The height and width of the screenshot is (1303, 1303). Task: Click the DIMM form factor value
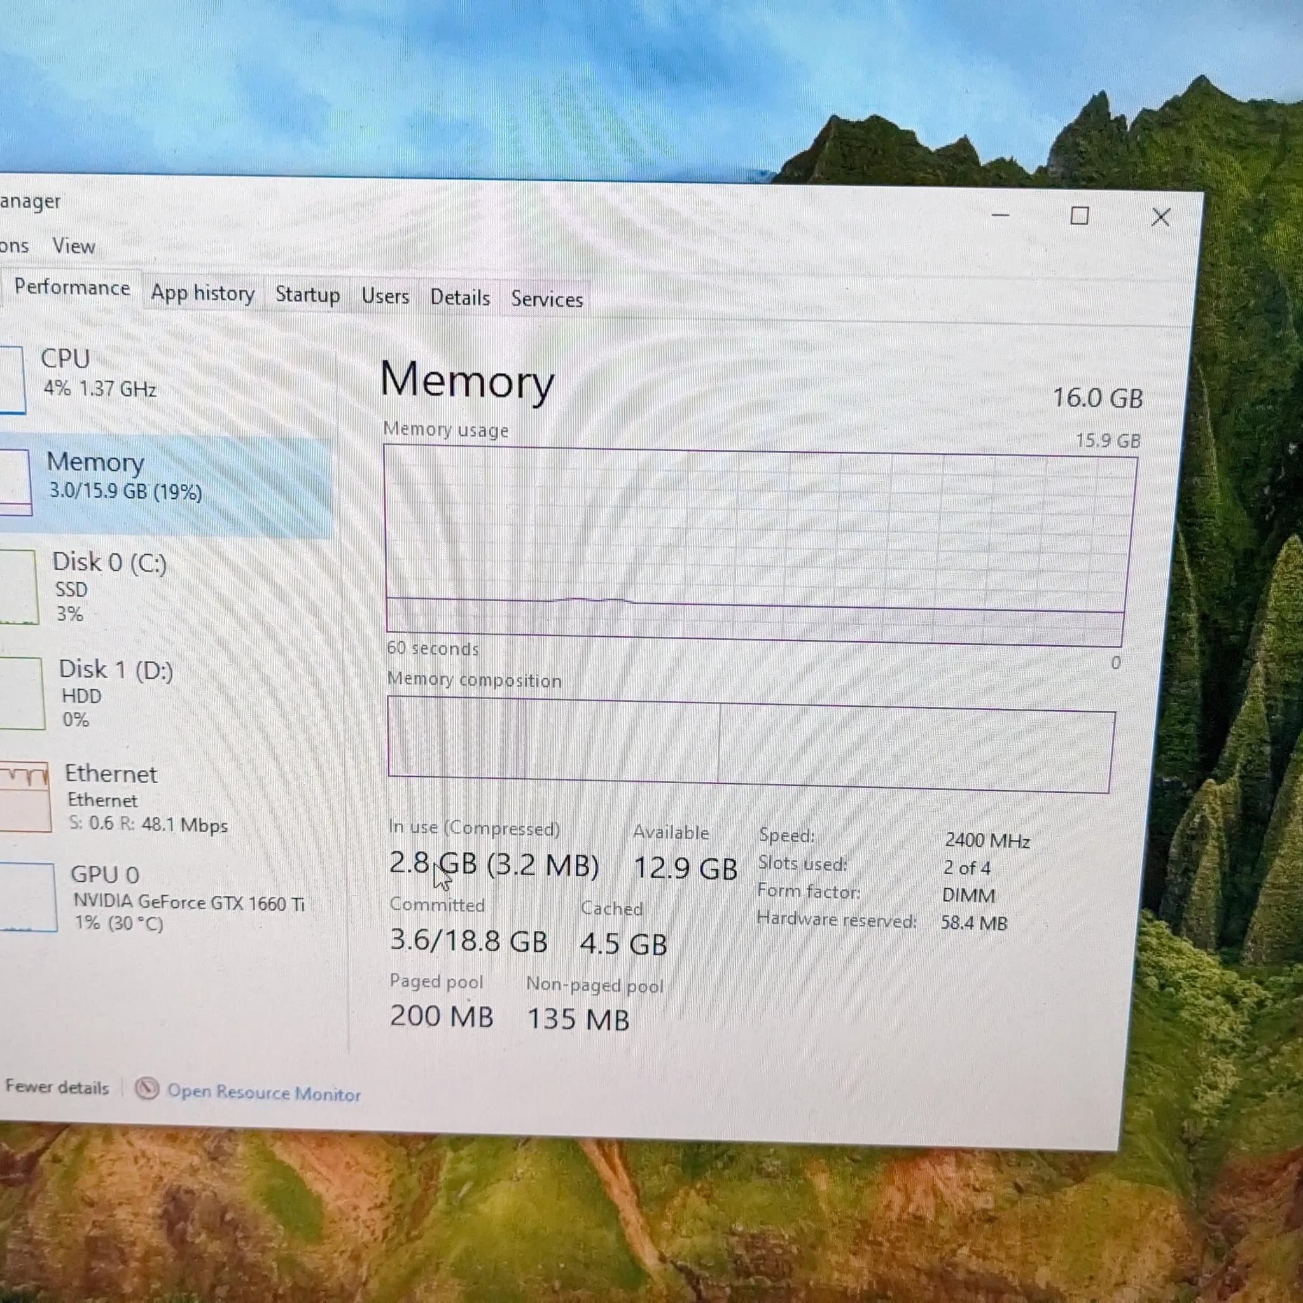click(x=968, y=896)
